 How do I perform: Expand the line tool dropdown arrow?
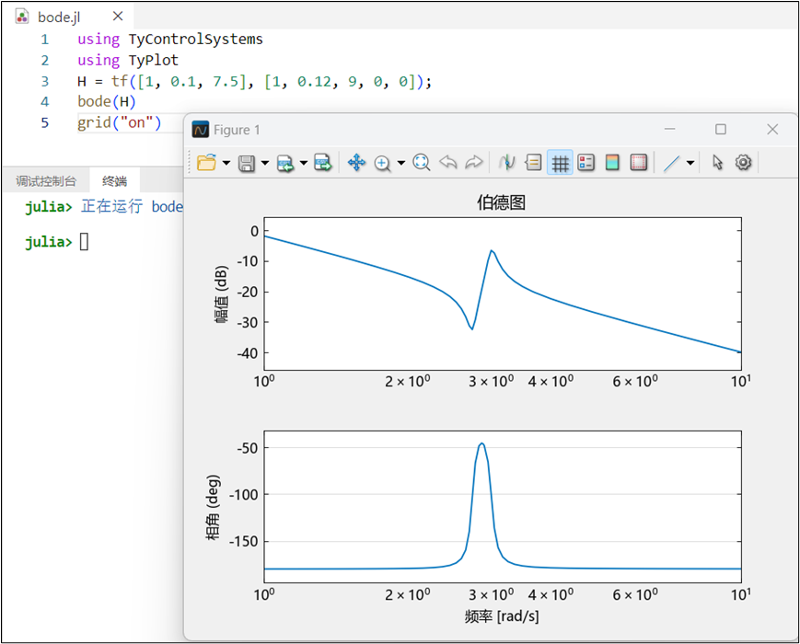pos(690,163)
